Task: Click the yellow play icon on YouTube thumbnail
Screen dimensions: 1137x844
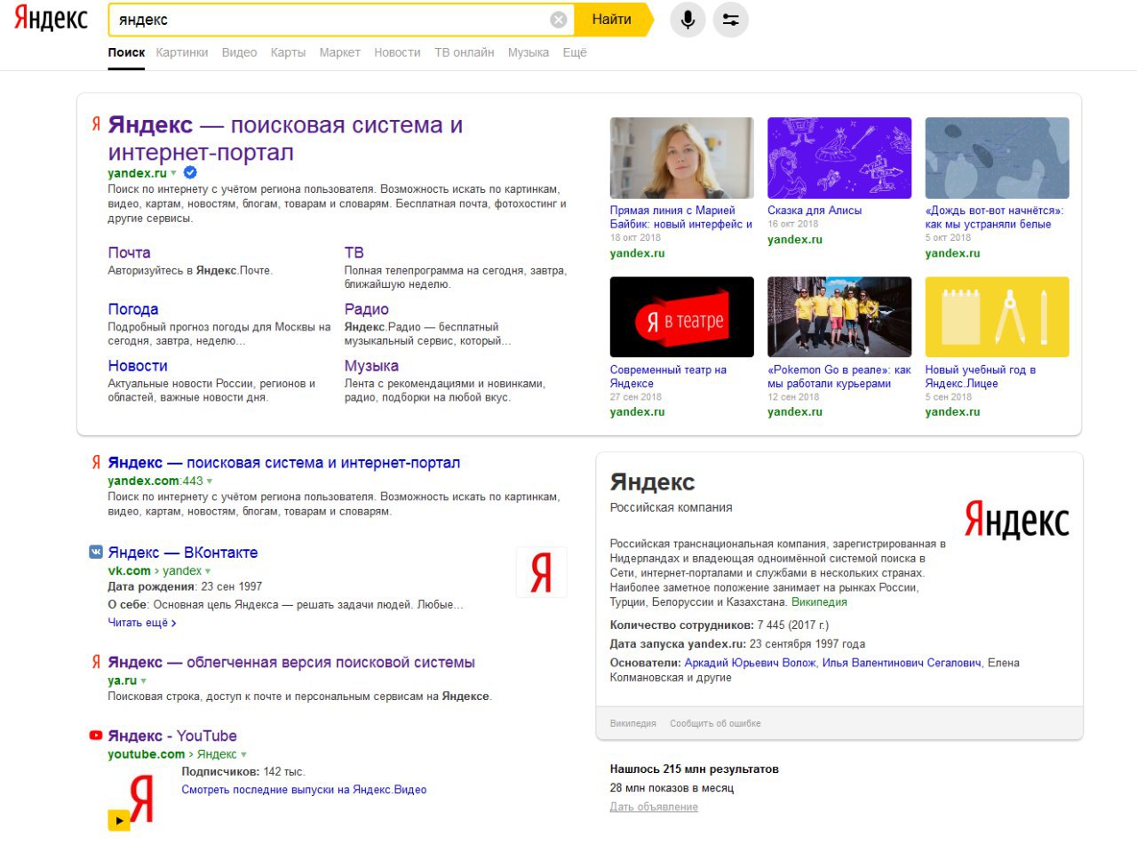Action: [119, 819]
